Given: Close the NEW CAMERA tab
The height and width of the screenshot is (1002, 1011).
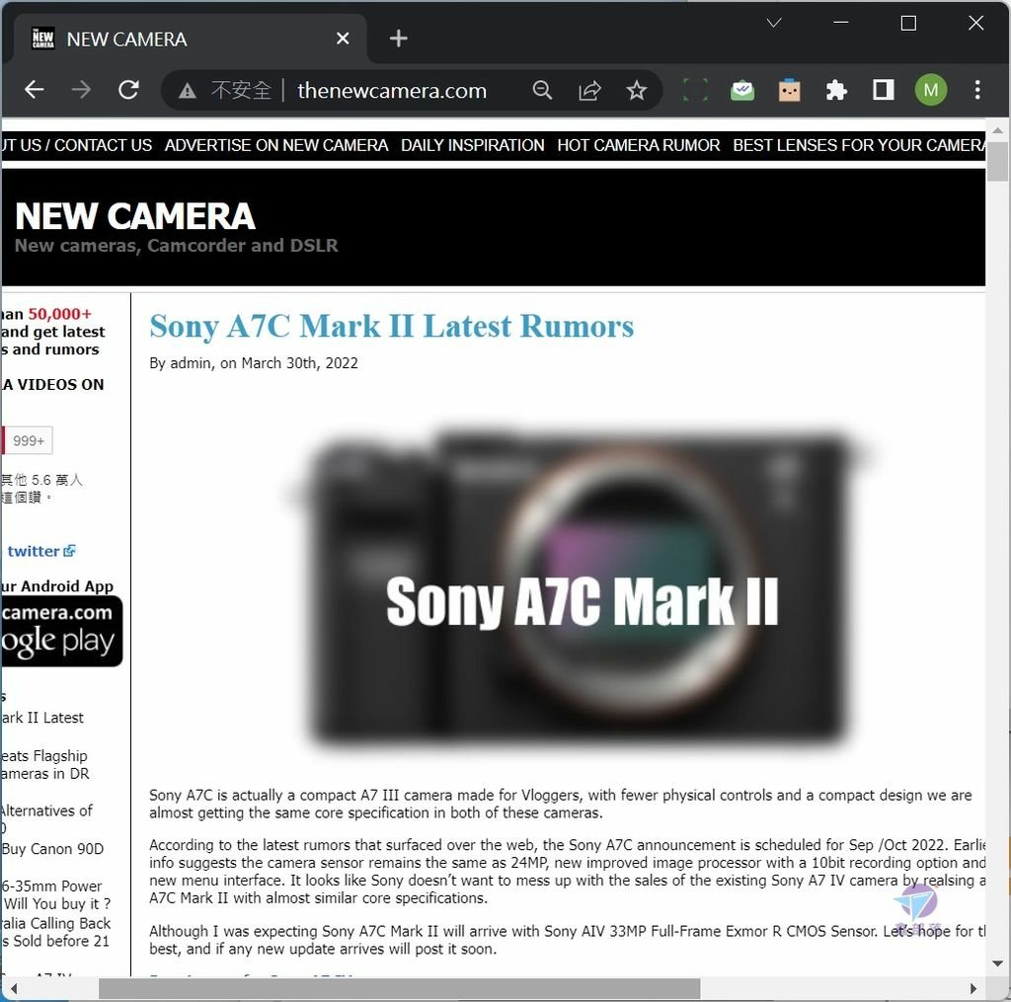Looking at the screenshot, I should (343, 39).
